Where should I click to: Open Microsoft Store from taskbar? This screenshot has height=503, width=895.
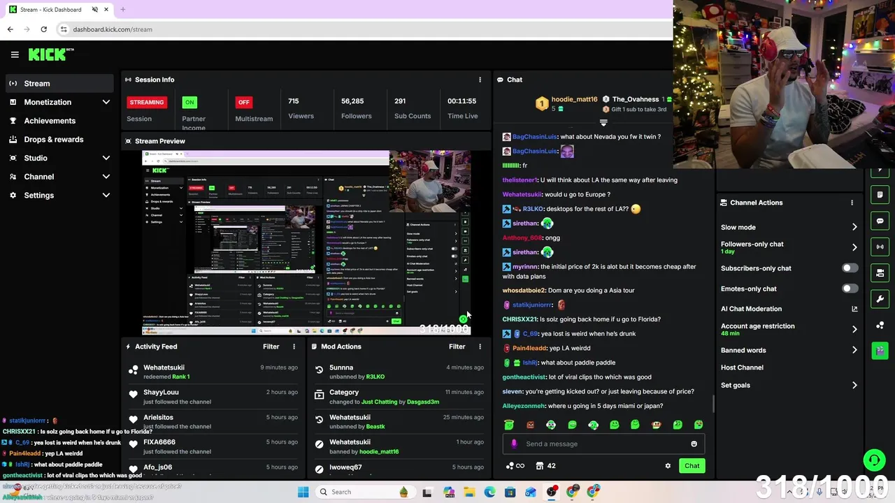[x=510, y=492]
